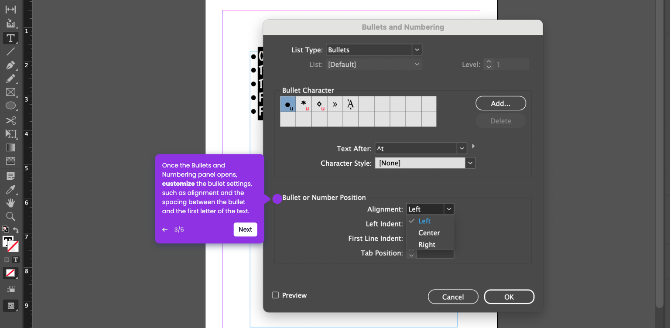The image size is (670, 328).
Task: Pick the double chevron bullet character
Action: (x=335, y=104)
